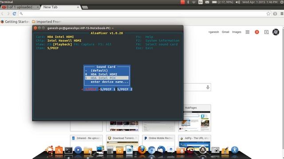The width and height of the screenshot is (284, 159).
Task: Open Google notifications badge showing 3
Action: [x=257, y=32]
